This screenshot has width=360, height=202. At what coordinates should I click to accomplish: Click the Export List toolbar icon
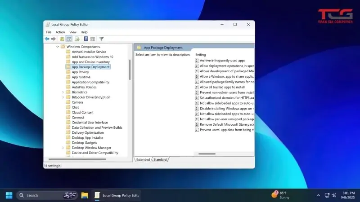point(77,39)
